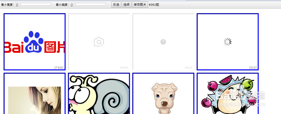Select the cartoon snail thumbnail
The height and width of the screenshot is (114, 281).
tap(99, 94)
